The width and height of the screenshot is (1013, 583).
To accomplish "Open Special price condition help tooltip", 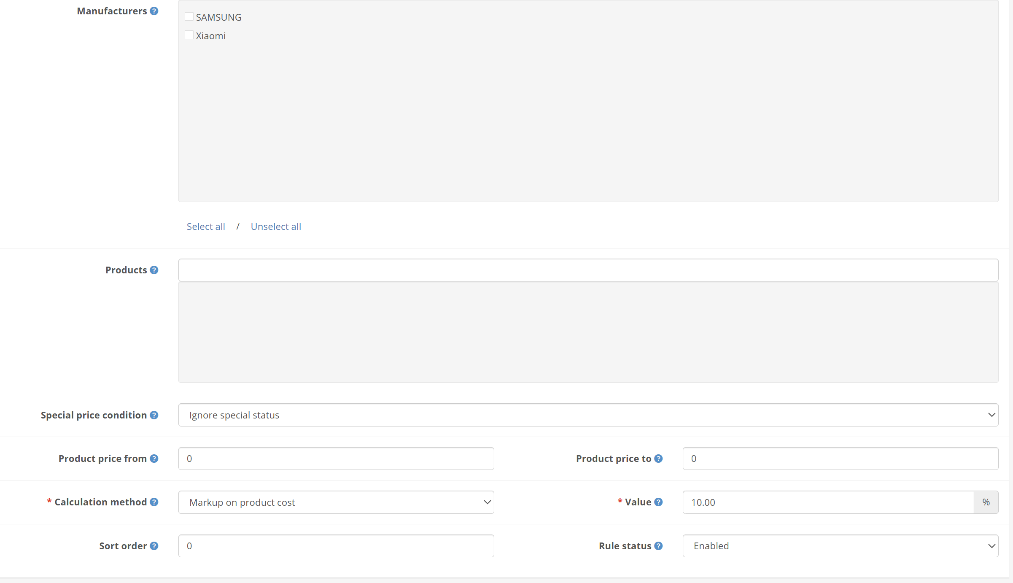I will pos(154,415).
